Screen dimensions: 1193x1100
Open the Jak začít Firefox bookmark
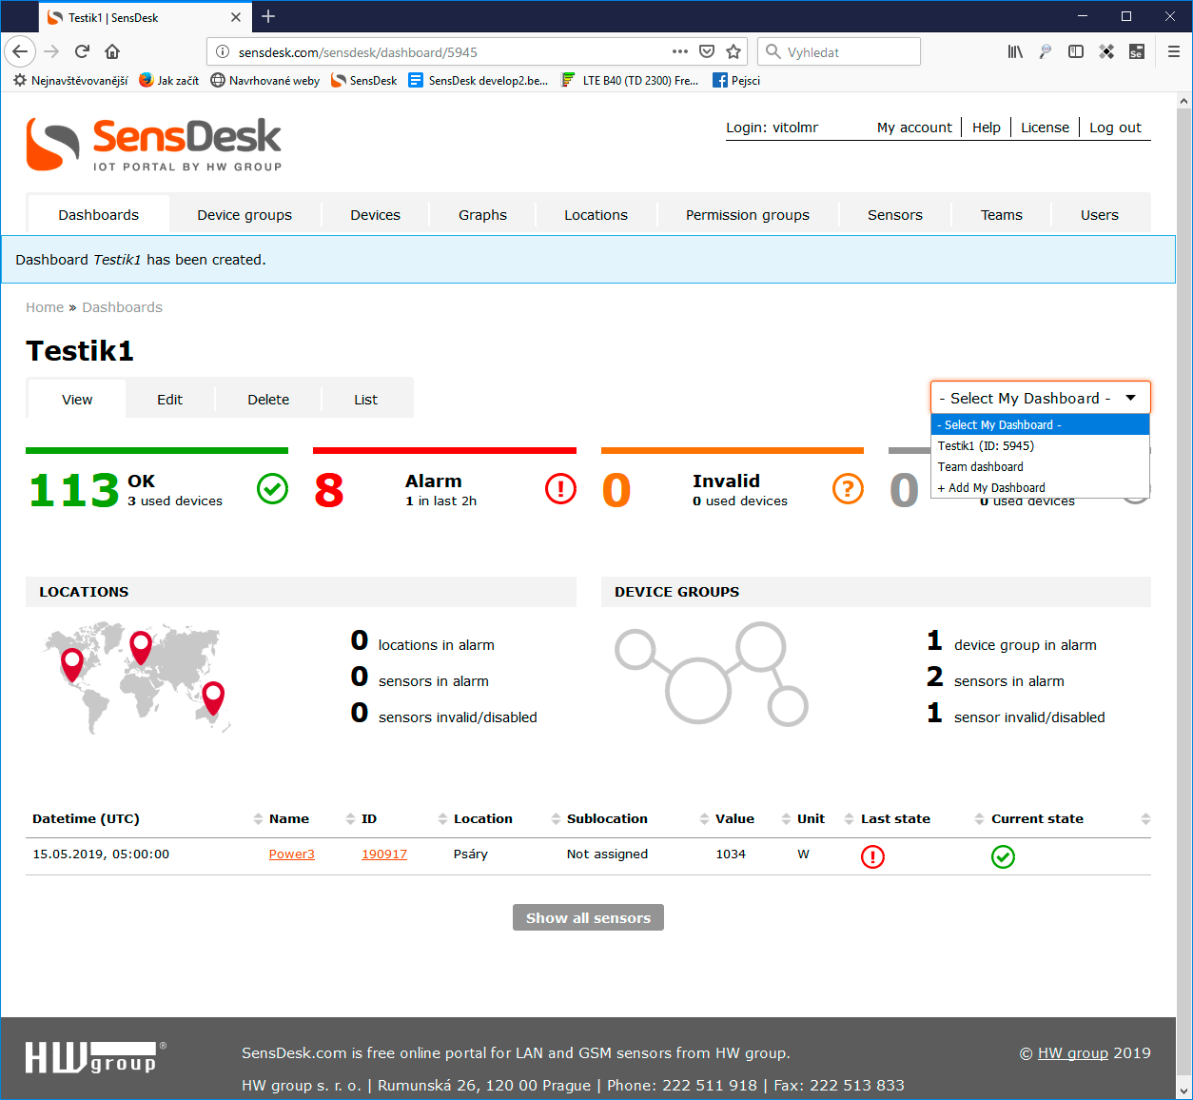pos(168,80)
